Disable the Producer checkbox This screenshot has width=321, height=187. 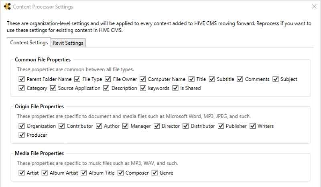click(22, 135)
